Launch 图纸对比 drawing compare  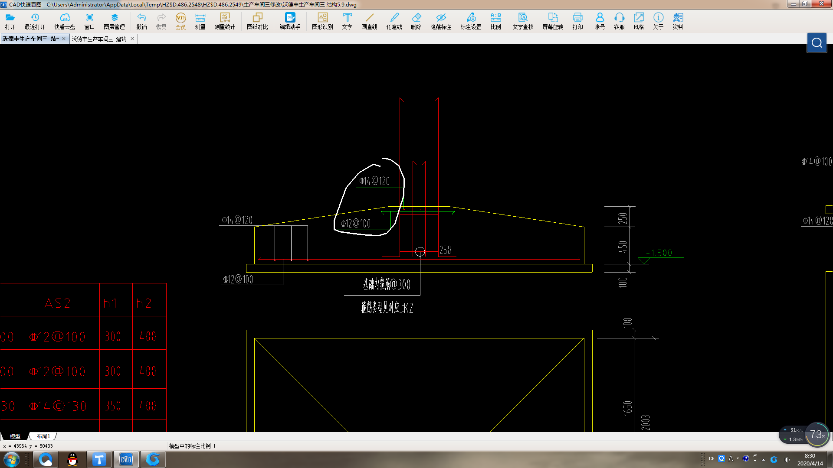[x=257, y=21]
